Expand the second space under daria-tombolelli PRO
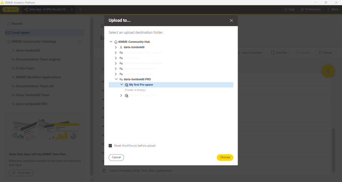342x182 pixels. pyautogui.click(x=121, y=96)
